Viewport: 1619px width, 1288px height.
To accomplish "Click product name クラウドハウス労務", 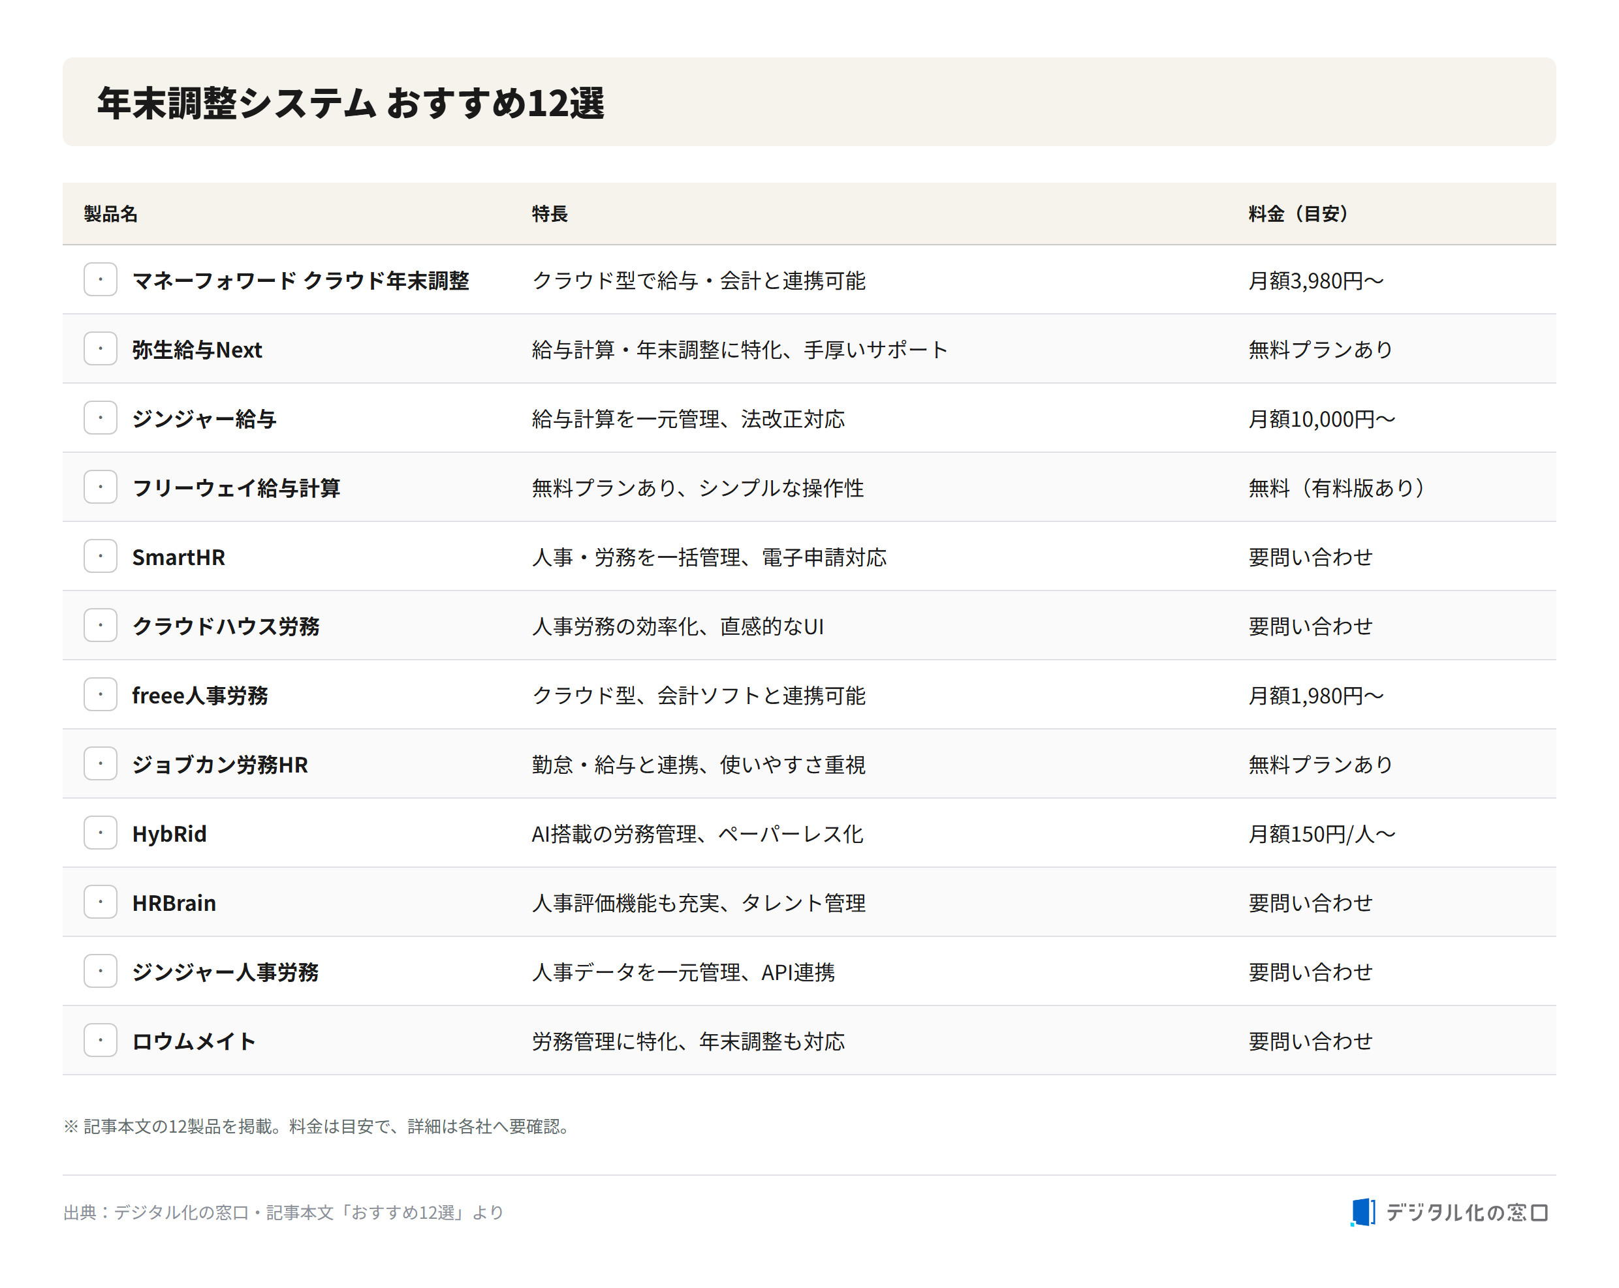I will coord(226,626).
